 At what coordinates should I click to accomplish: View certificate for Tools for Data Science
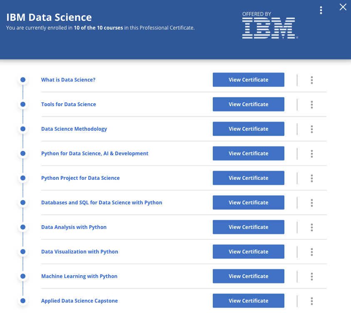(x=248, y=104)
